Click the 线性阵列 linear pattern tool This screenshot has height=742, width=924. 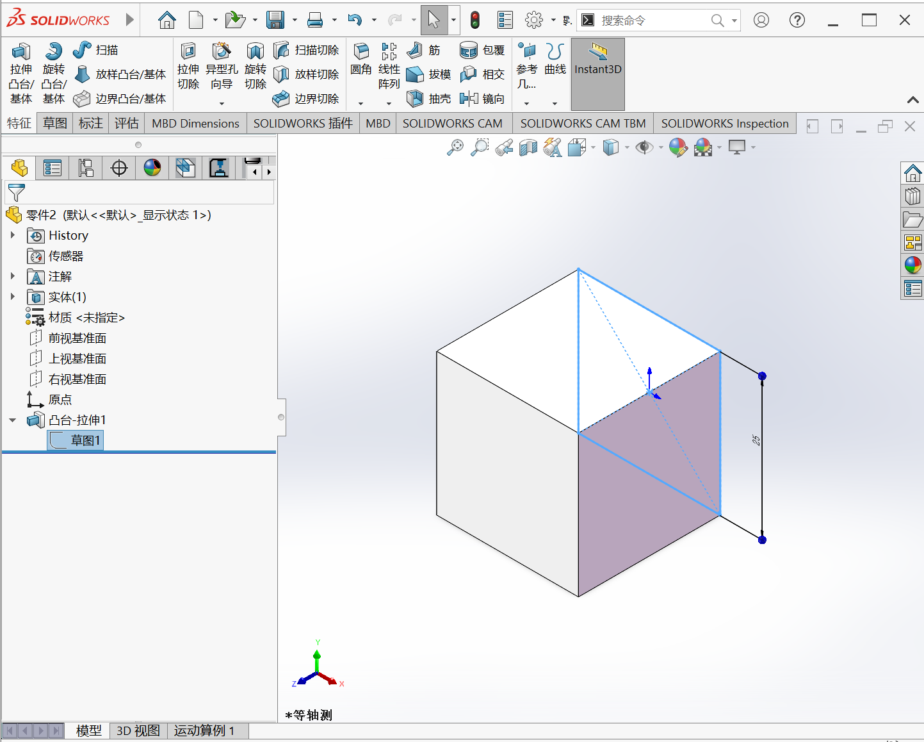389,67
